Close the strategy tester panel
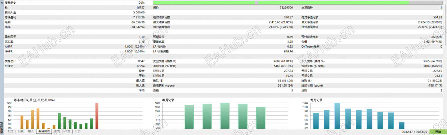Image resolution: width=447 pixels, height=135 pixels. [2, 2]
